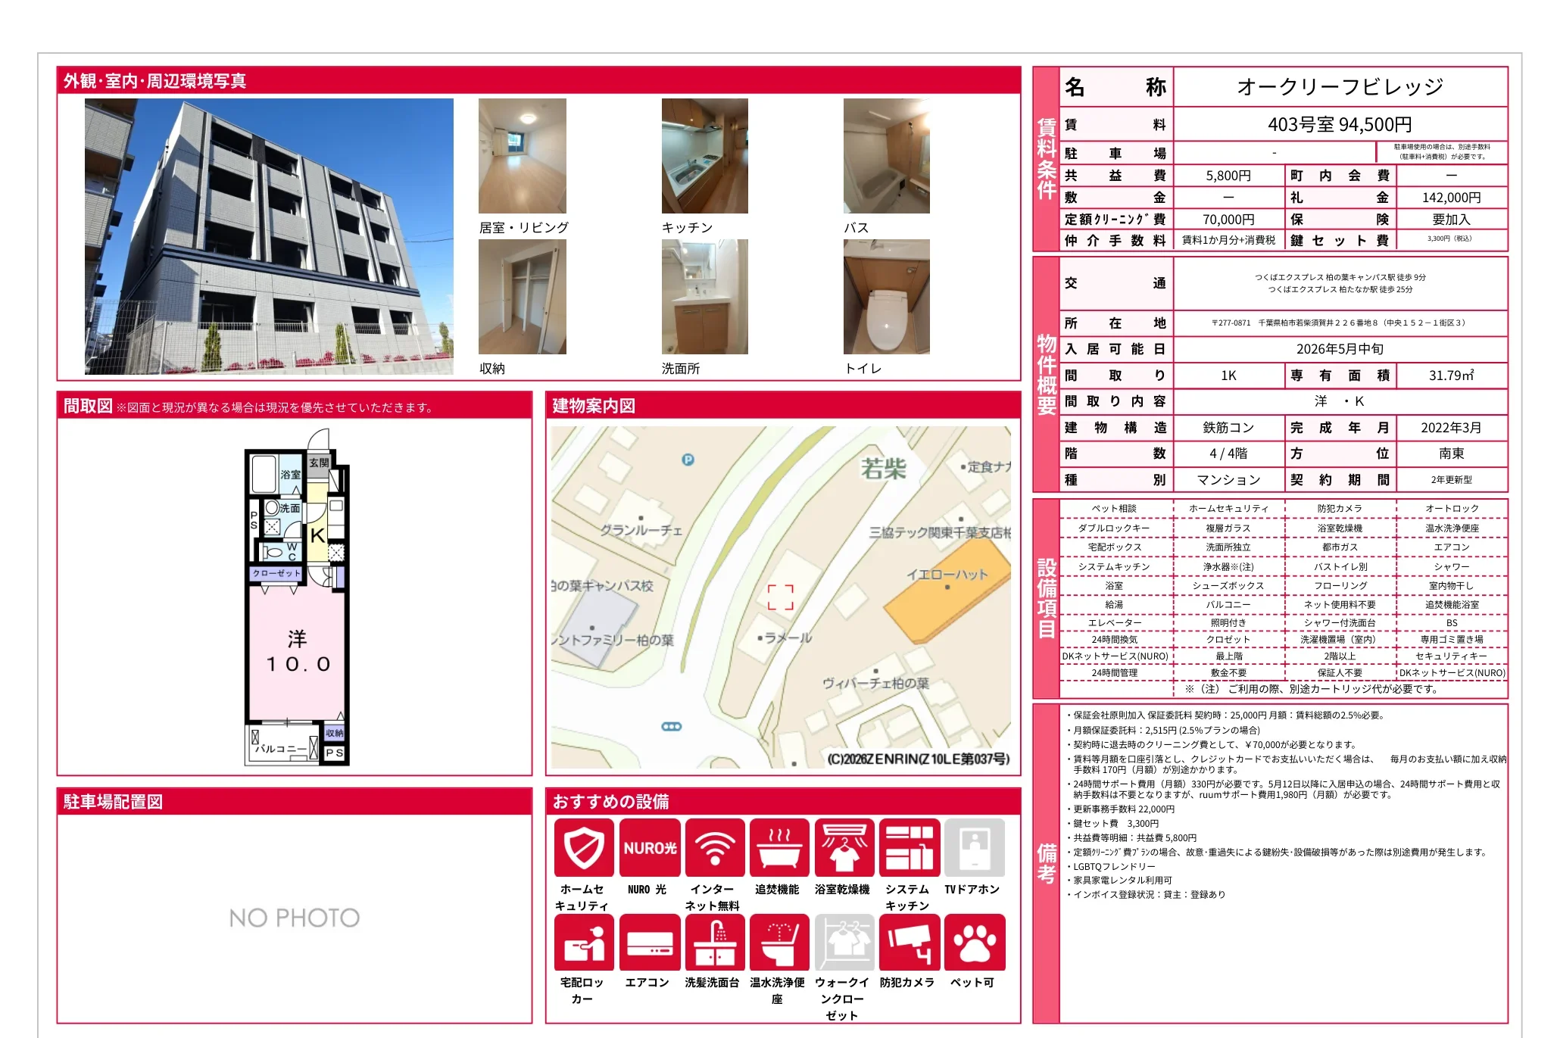Click the red bracket marker on map

(780, 597)
